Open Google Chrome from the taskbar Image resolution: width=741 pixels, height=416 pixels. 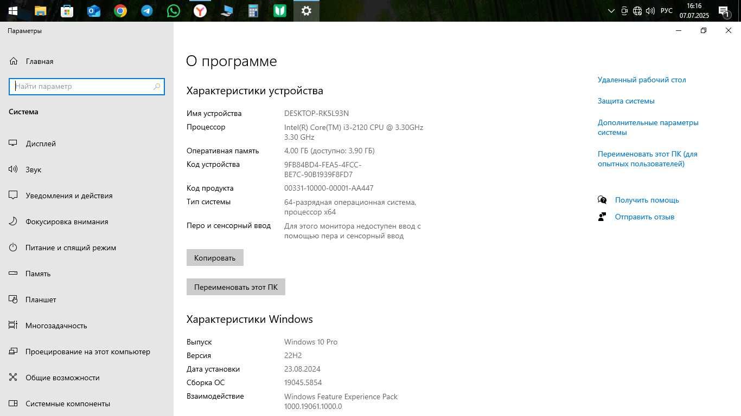pyautogui.click(x=120, y=11)
